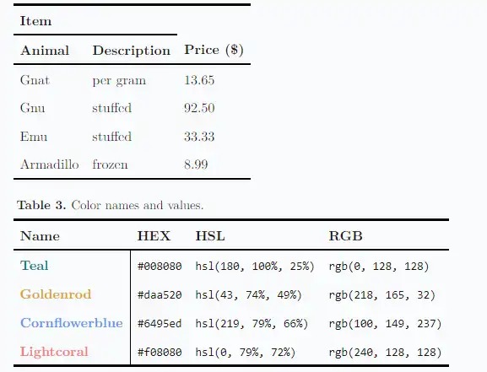
Task: Click the Cornflowerblue colored label
Action: [x=72, y=323]
